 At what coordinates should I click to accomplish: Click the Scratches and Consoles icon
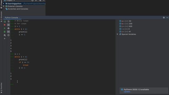[6, 9]
